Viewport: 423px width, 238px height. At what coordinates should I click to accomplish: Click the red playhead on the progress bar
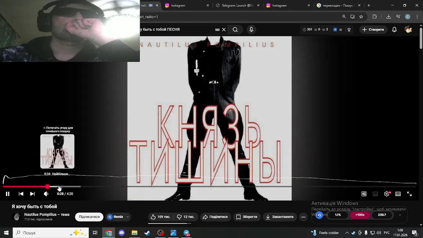point(47,187)
